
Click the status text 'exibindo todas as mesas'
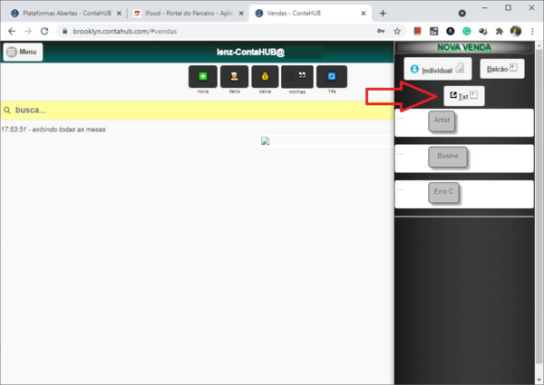[69, 130]
